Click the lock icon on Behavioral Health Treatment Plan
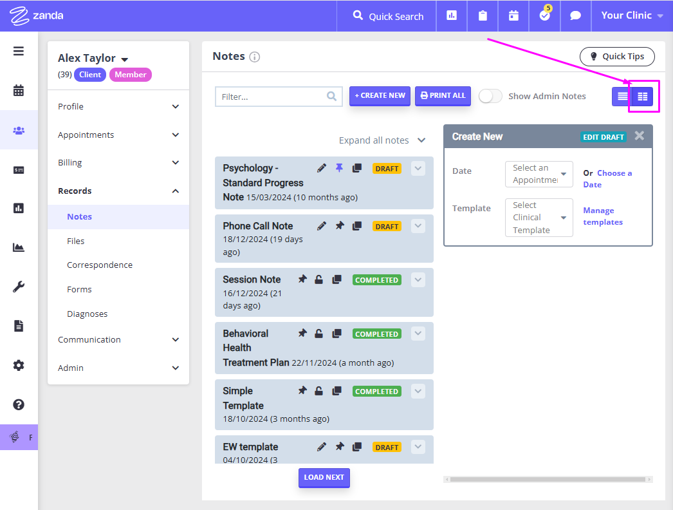The height and width of the screenshot is (510, 673). 319,333
